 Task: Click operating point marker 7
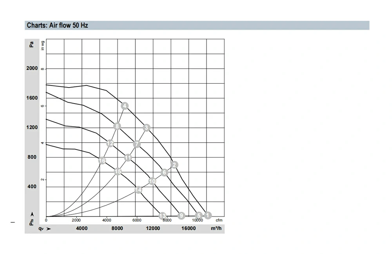point(137,144)
